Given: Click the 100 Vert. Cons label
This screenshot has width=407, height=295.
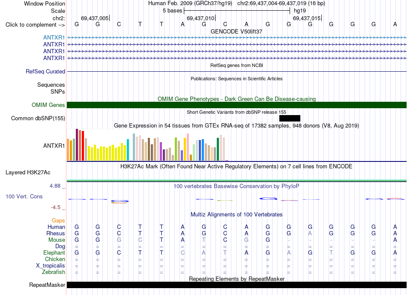Looking at the screenshot, I should pyautogui.click(x=24, y=196).
